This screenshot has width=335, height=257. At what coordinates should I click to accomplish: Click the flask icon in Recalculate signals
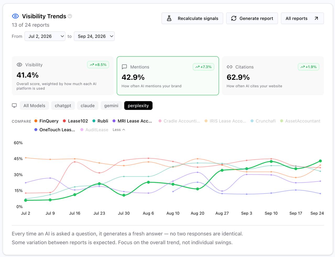[x=169, y=18]
